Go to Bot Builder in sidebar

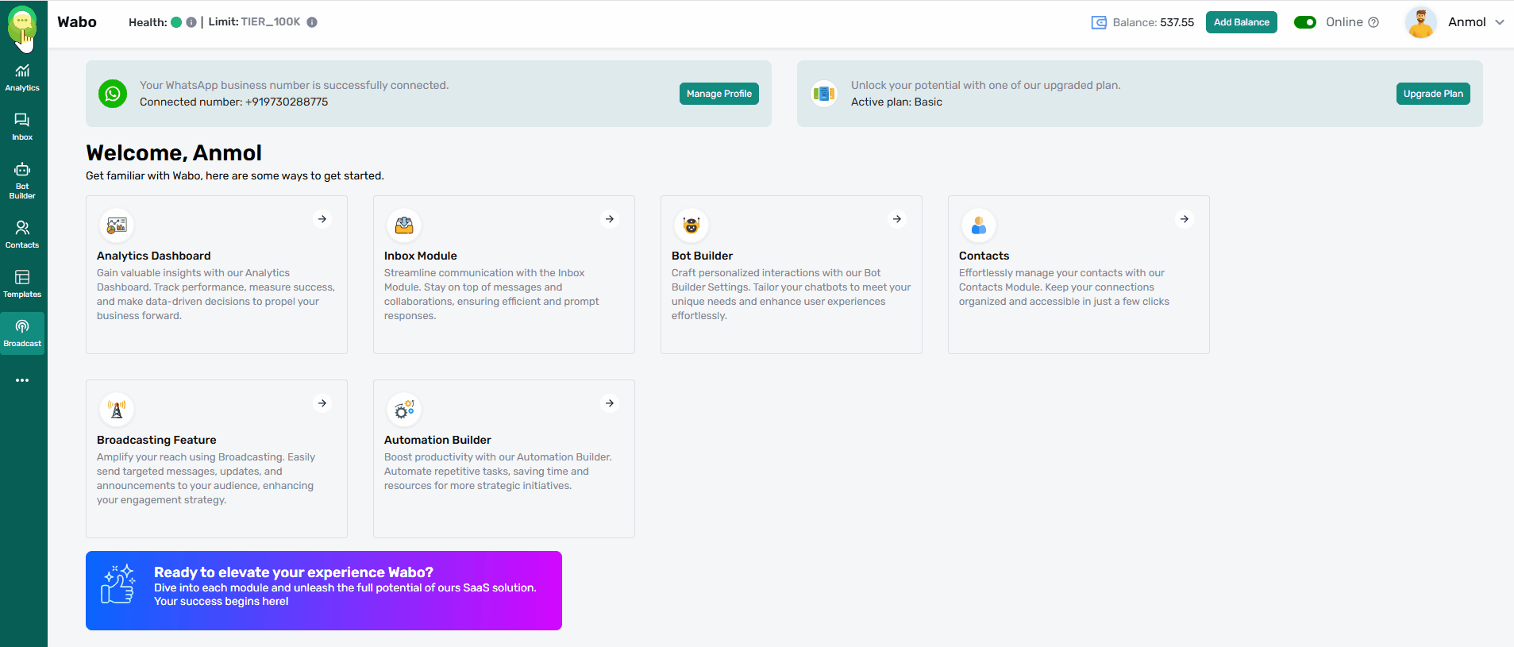click(x=22, y=179)
